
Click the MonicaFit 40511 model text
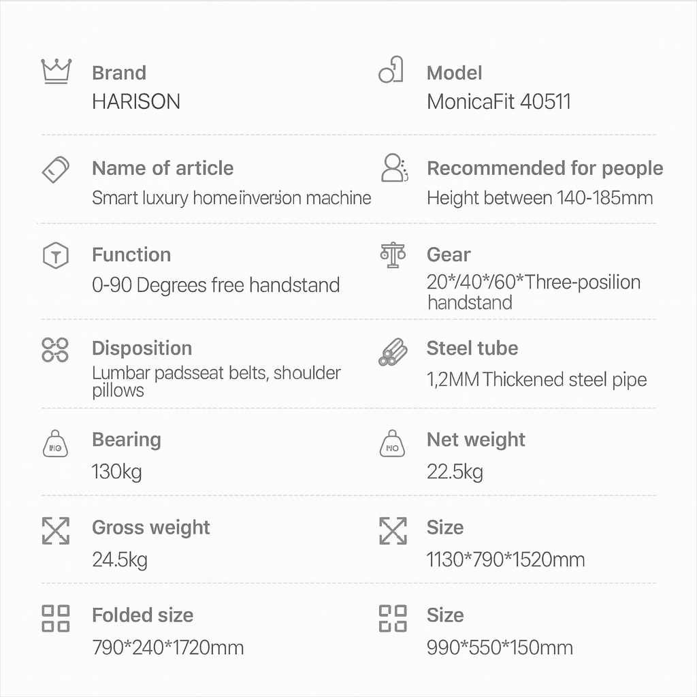498,102
